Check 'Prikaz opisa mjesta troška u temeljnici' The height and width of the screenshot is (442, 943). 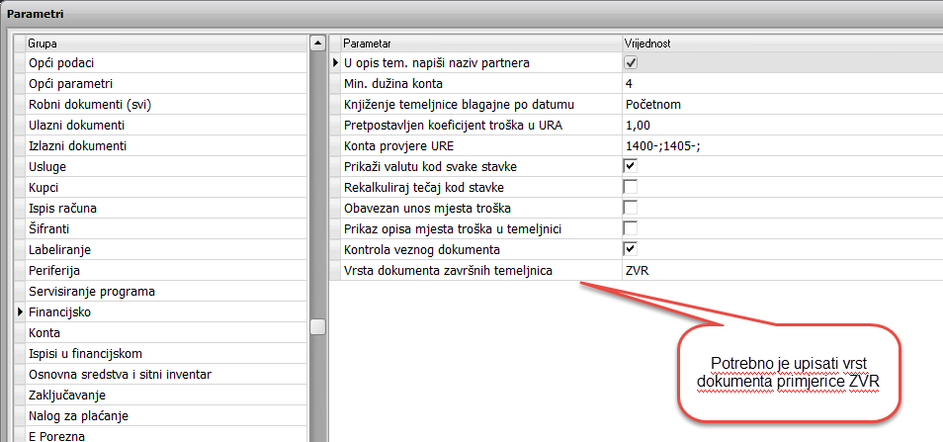click(631, 228)
